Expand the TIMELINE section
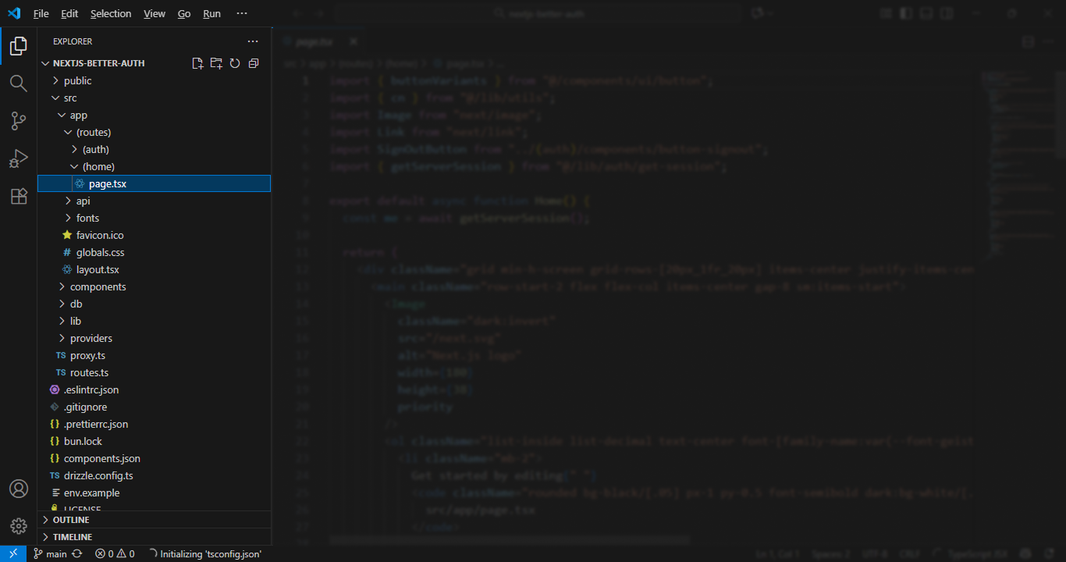Screen dimensions: 1066x562 click(x=72, y=537)
